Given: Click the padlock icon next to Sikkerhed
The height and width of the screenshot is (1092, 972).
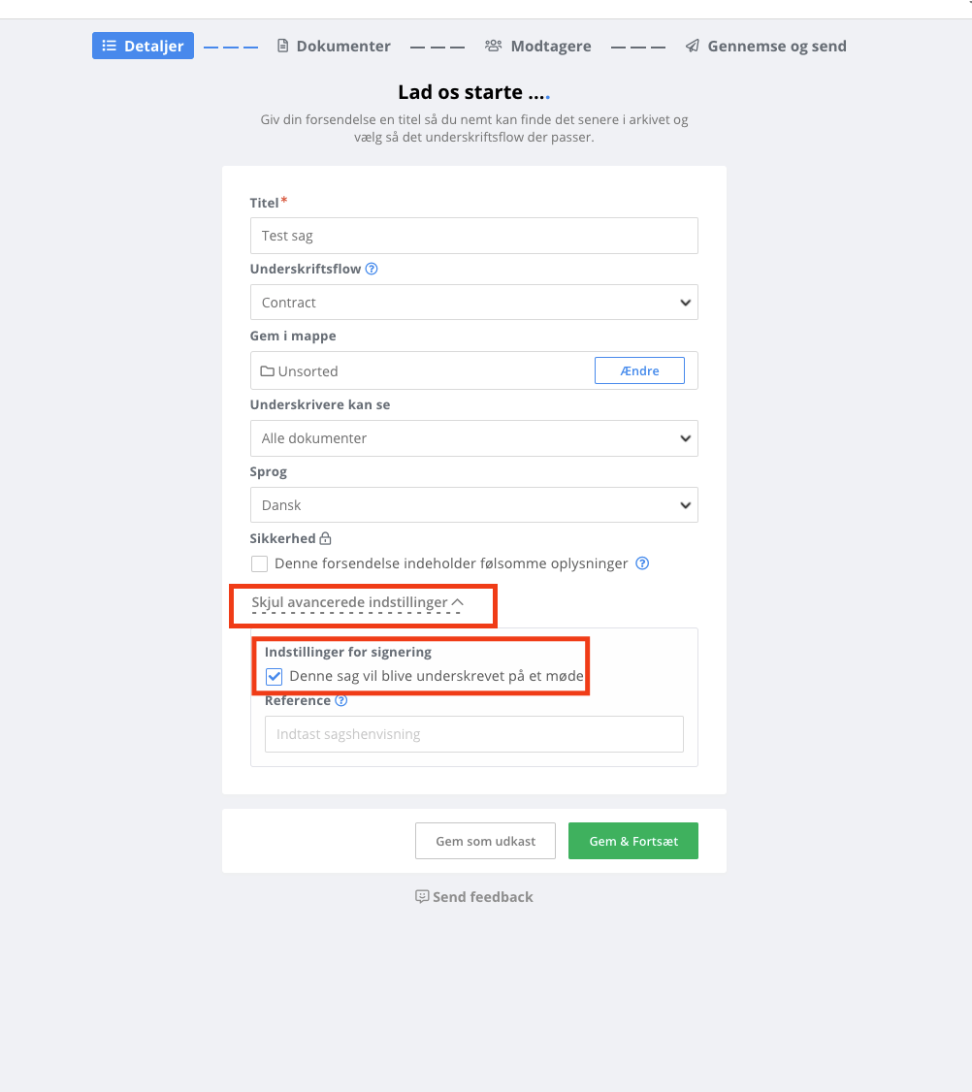Looking at the screenshot, I should click(x=325, y=538).
